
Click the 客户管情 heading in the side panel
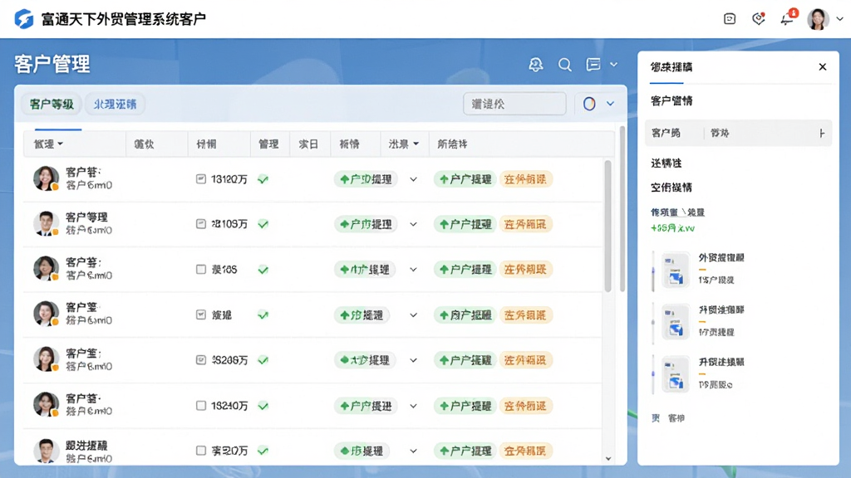tap(671, 100)
